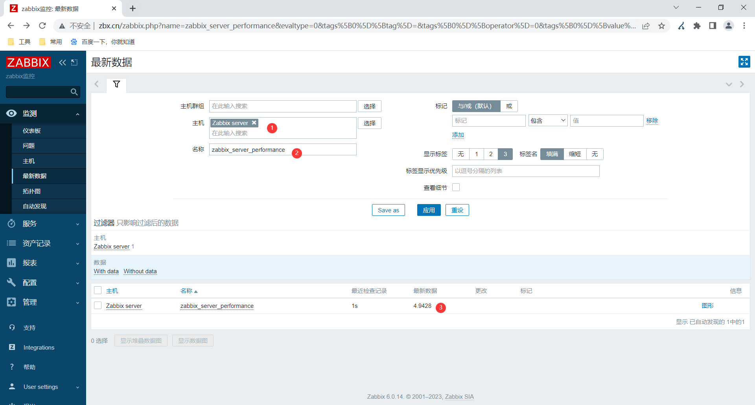Open Chrome three-dot menu
The width and height of the screenshot is (755, 405).
744,26
